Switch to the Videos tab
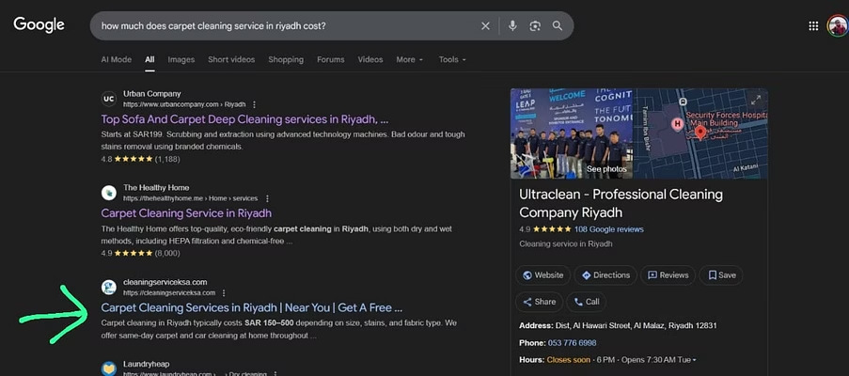Image resolution: width=849 pixels, height=376 pixels. coord(370,59)
